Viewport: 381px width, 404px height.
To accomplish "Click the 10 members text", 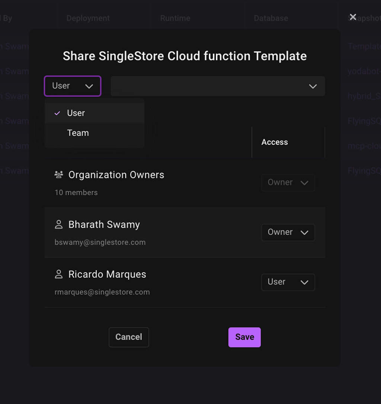I will pos(76,193).
